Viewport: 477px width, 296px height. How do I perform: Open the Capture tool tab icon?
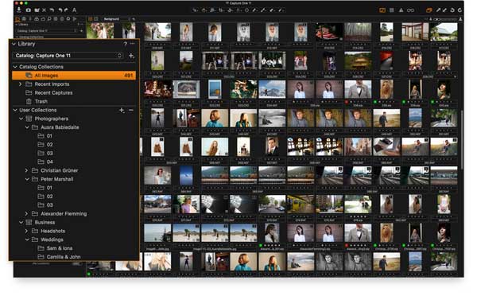coord(24,19)
